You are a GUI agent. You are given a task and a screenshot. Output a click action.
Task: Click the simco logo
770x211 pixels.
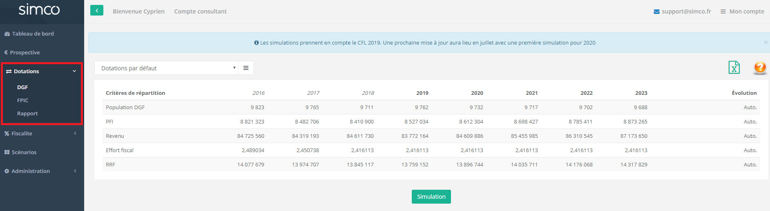(39, 9)
